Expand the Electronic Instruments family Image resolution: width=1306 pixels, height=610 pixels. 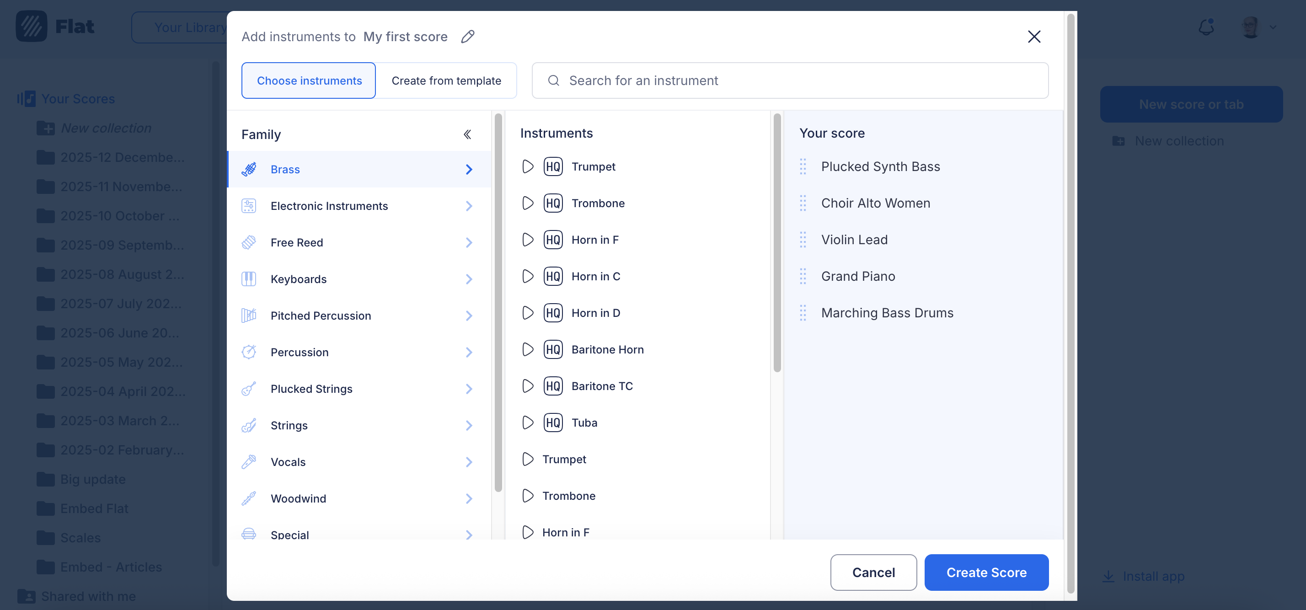(x=468, y=206)
